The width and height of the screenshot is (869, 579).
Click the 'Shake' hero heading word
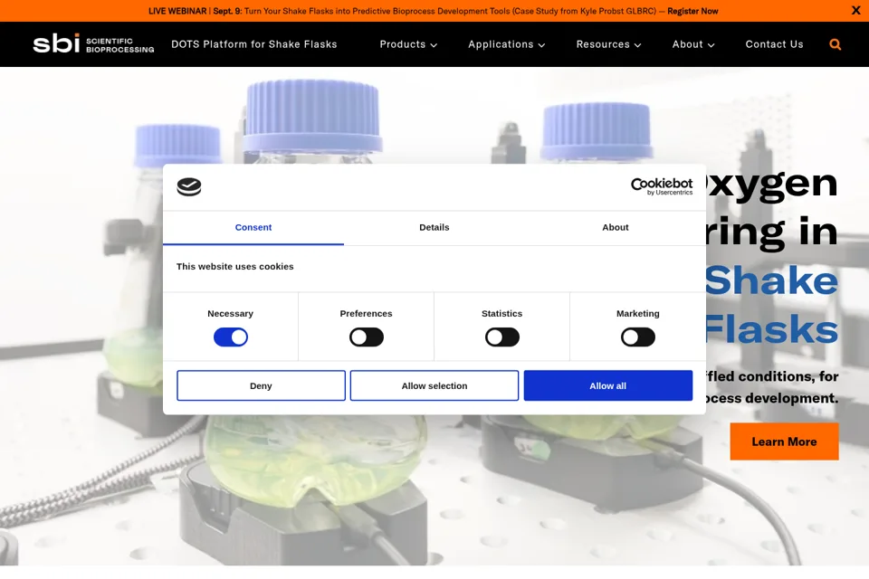pyautogui.click(x=771, y=280)
